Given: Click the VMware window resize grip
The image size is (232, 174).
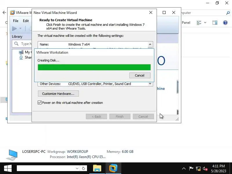Looking at the screenshot, I should click(177, 119).
